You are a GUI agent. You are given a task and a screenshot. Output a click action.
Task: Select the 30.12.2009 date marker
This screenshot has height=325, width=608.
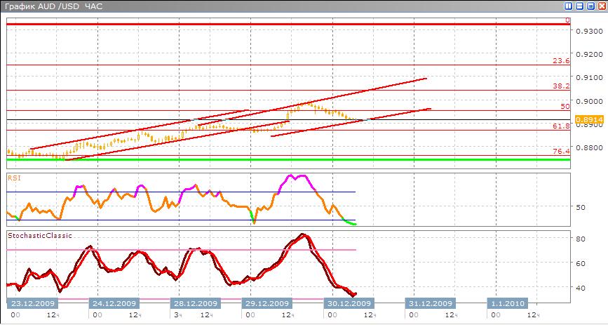click(x=347, y=303)
